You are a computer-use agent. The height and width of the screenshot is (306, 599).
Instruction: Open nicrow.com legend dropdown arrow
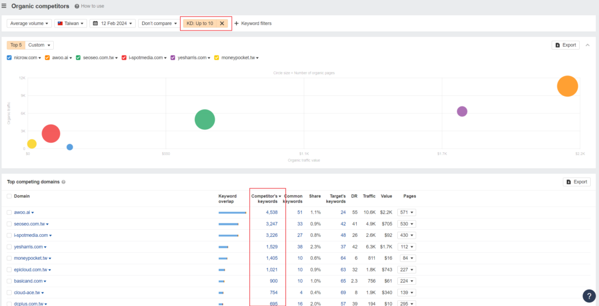(39, 58)
